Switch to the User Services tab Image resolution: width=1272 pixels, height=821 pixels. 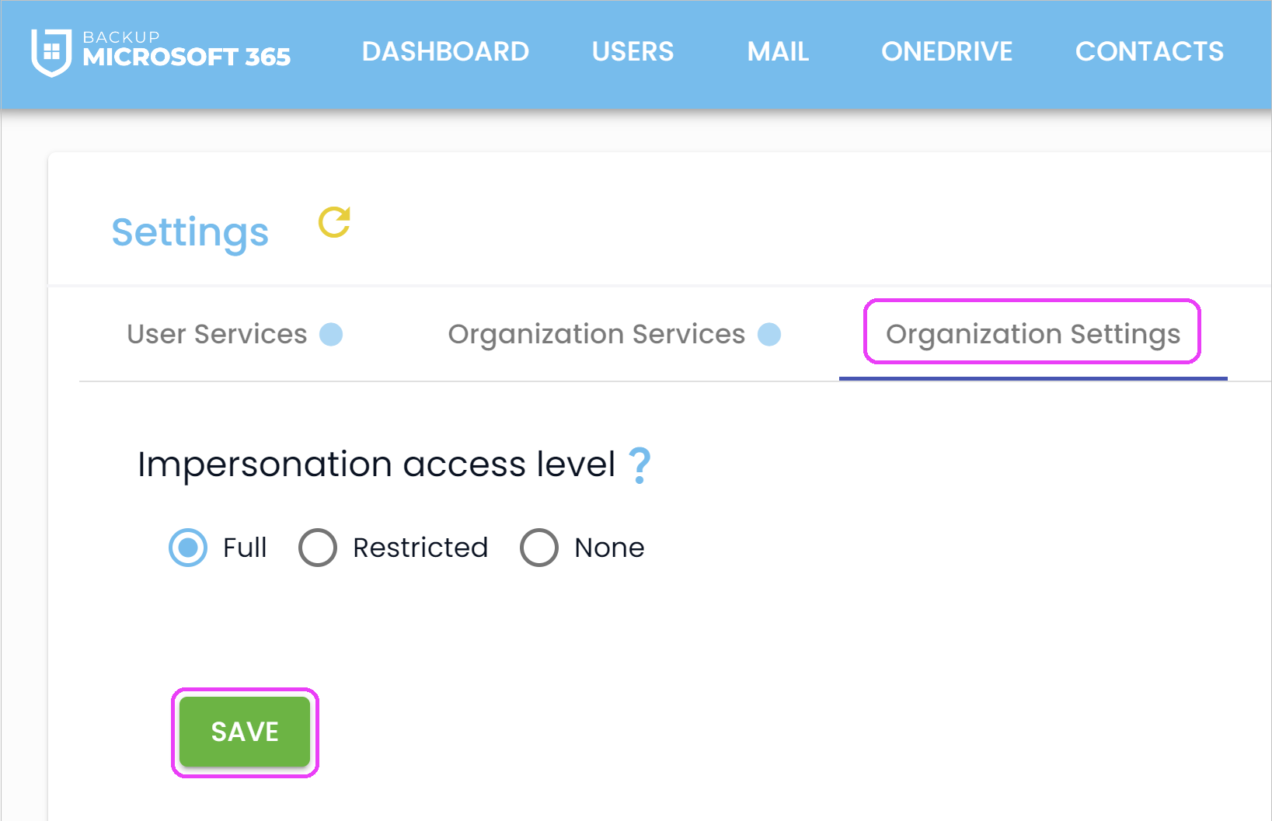217,334
